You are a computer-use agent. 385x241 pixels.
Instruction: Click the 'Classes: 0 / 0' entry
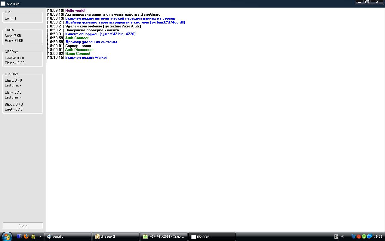click(x=15, y=63)
